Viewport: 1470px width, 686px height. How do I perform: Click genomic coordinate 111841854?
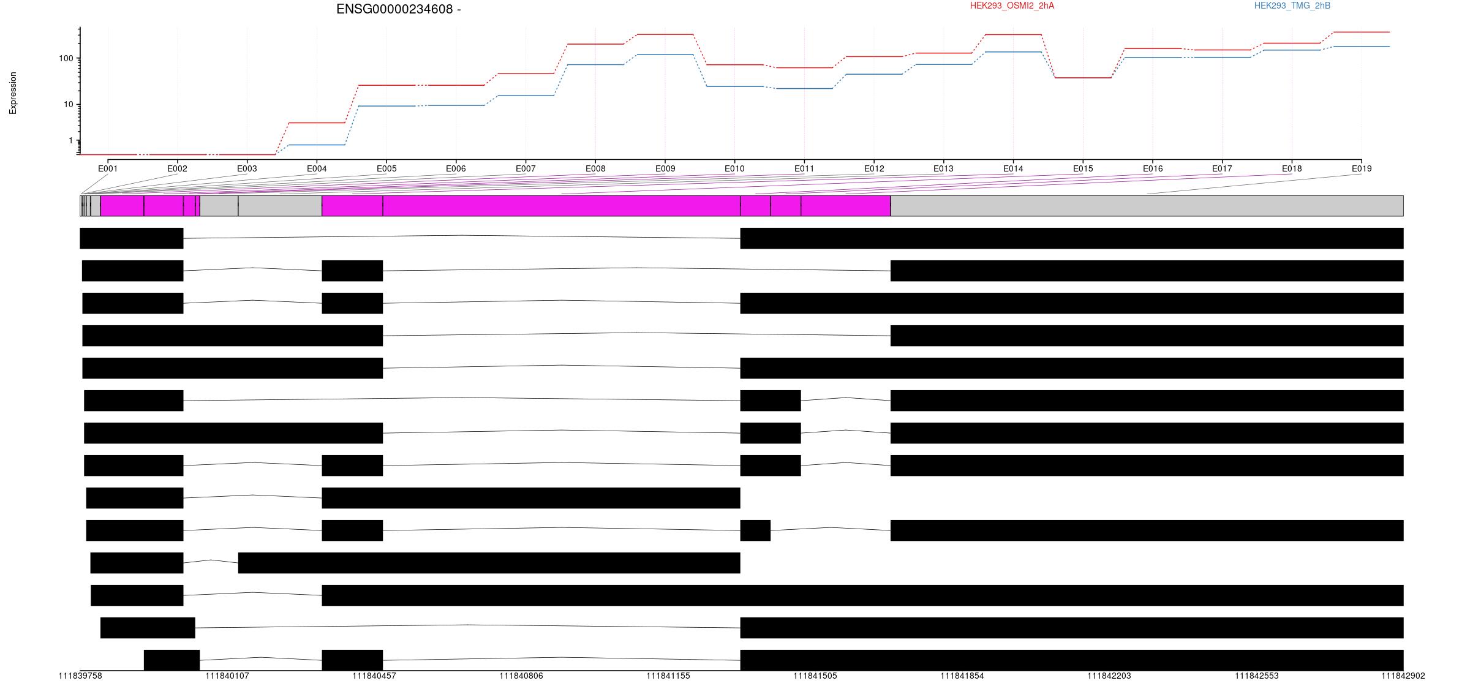tap(962, 676)
